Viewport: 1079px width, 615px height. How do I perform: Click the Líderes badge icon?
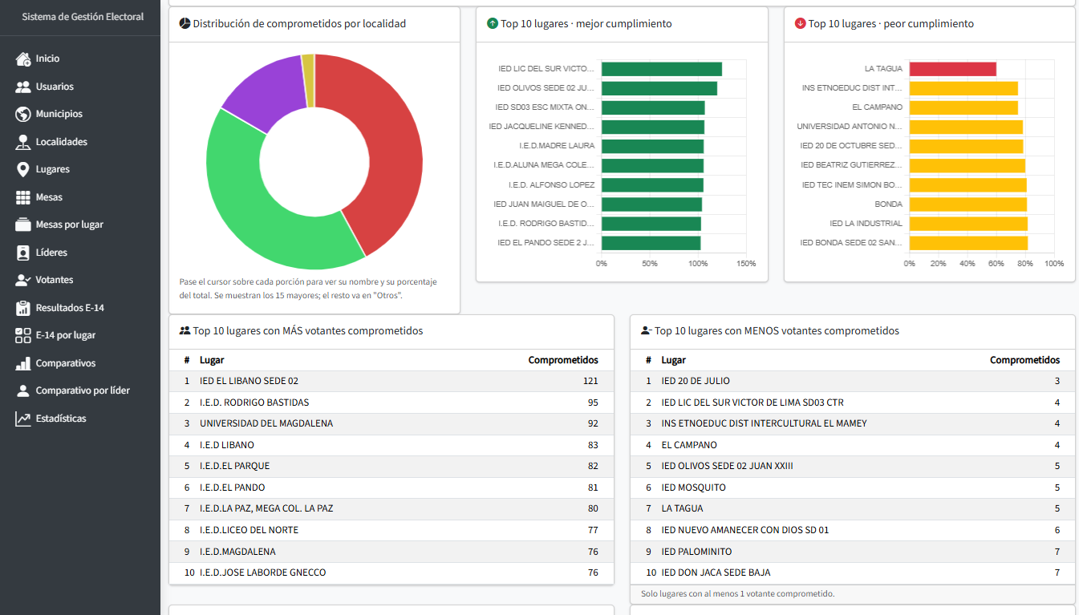[22, 253]
